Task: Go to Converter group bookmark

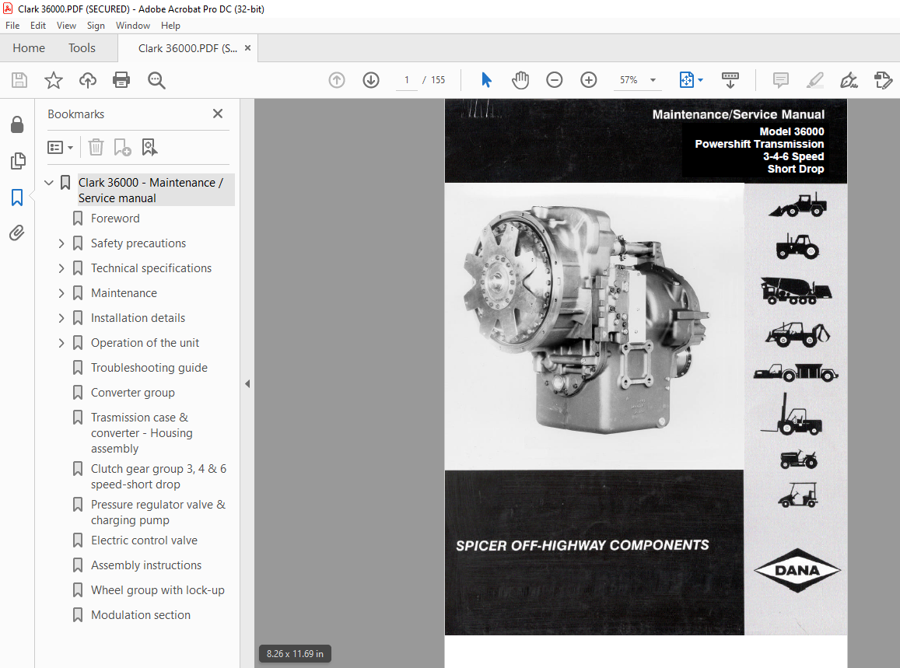Action: pyautogui.click(x=132, y=393)
